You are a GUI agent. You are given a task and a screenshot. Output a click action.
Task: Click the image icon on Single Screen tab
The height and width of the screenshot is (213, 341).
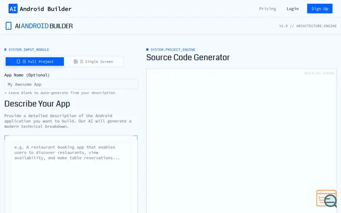[75, 61]
